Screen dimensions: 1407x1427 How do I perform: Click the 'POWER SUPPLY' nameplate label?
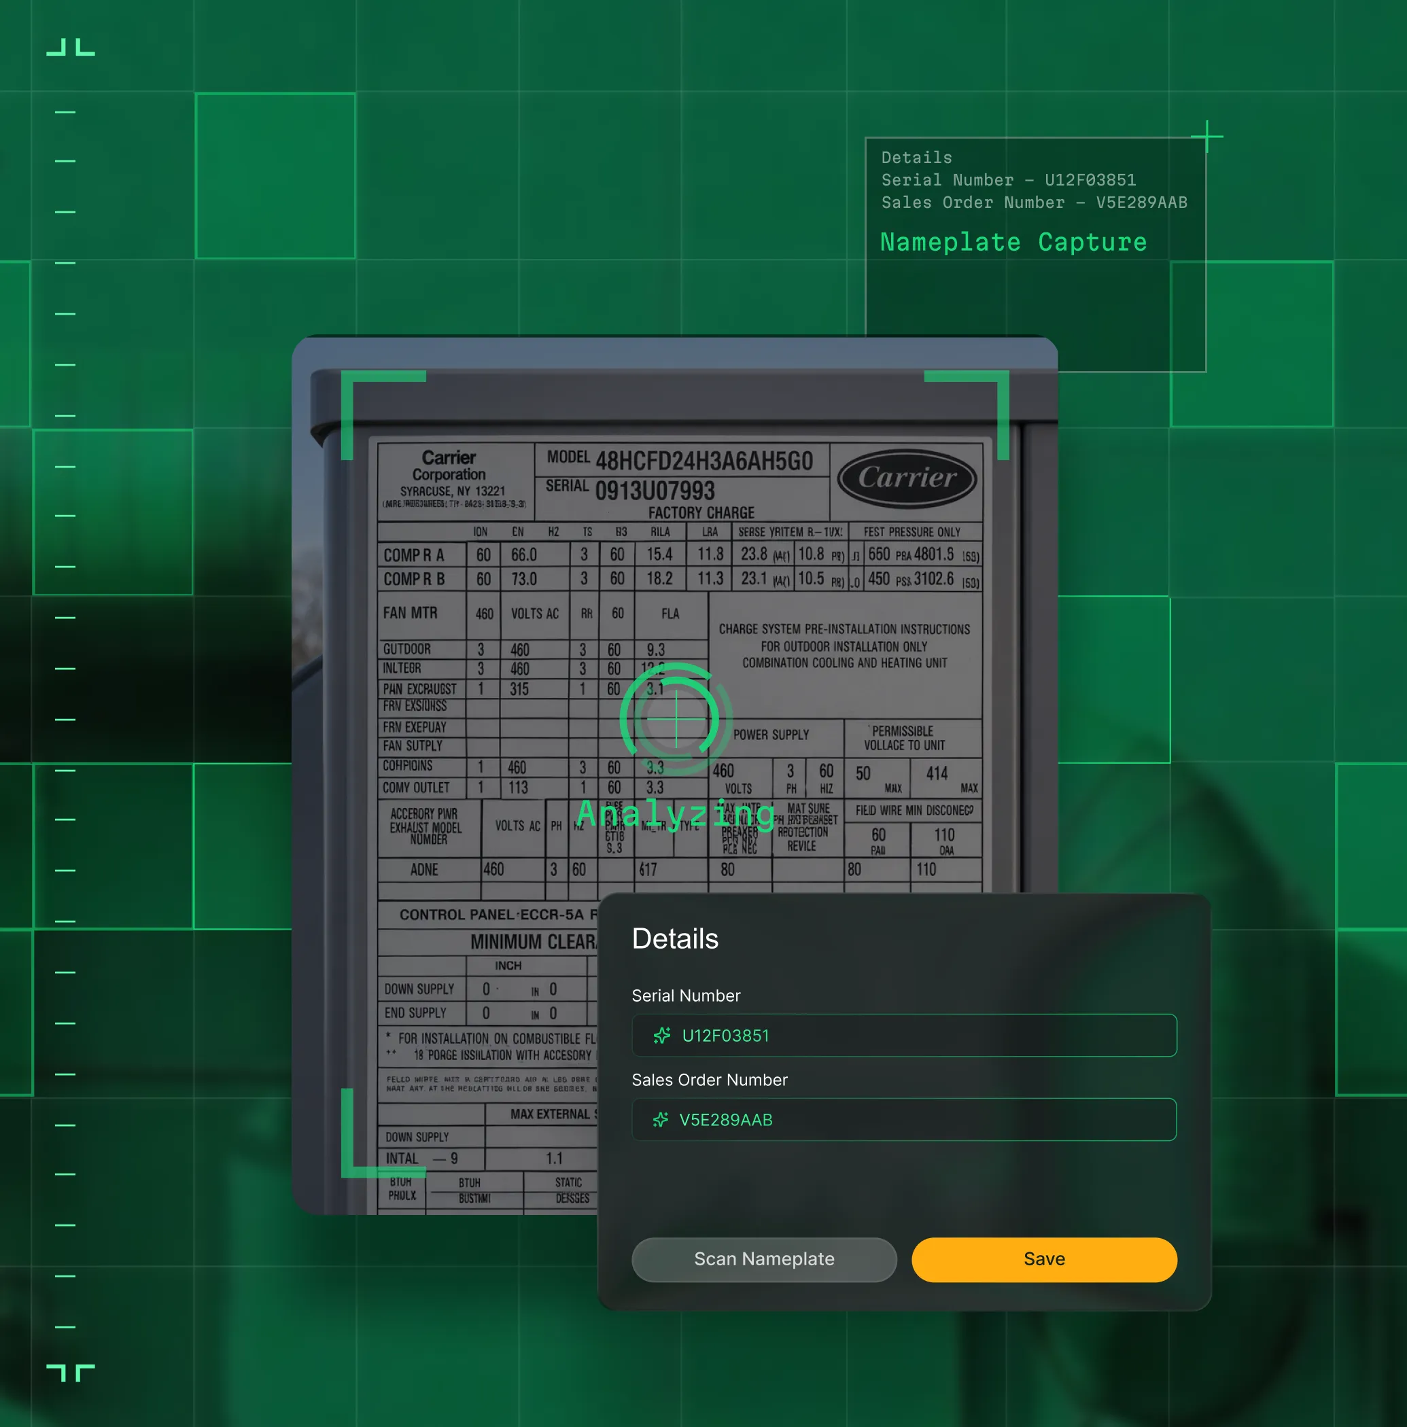pos(771,735)
